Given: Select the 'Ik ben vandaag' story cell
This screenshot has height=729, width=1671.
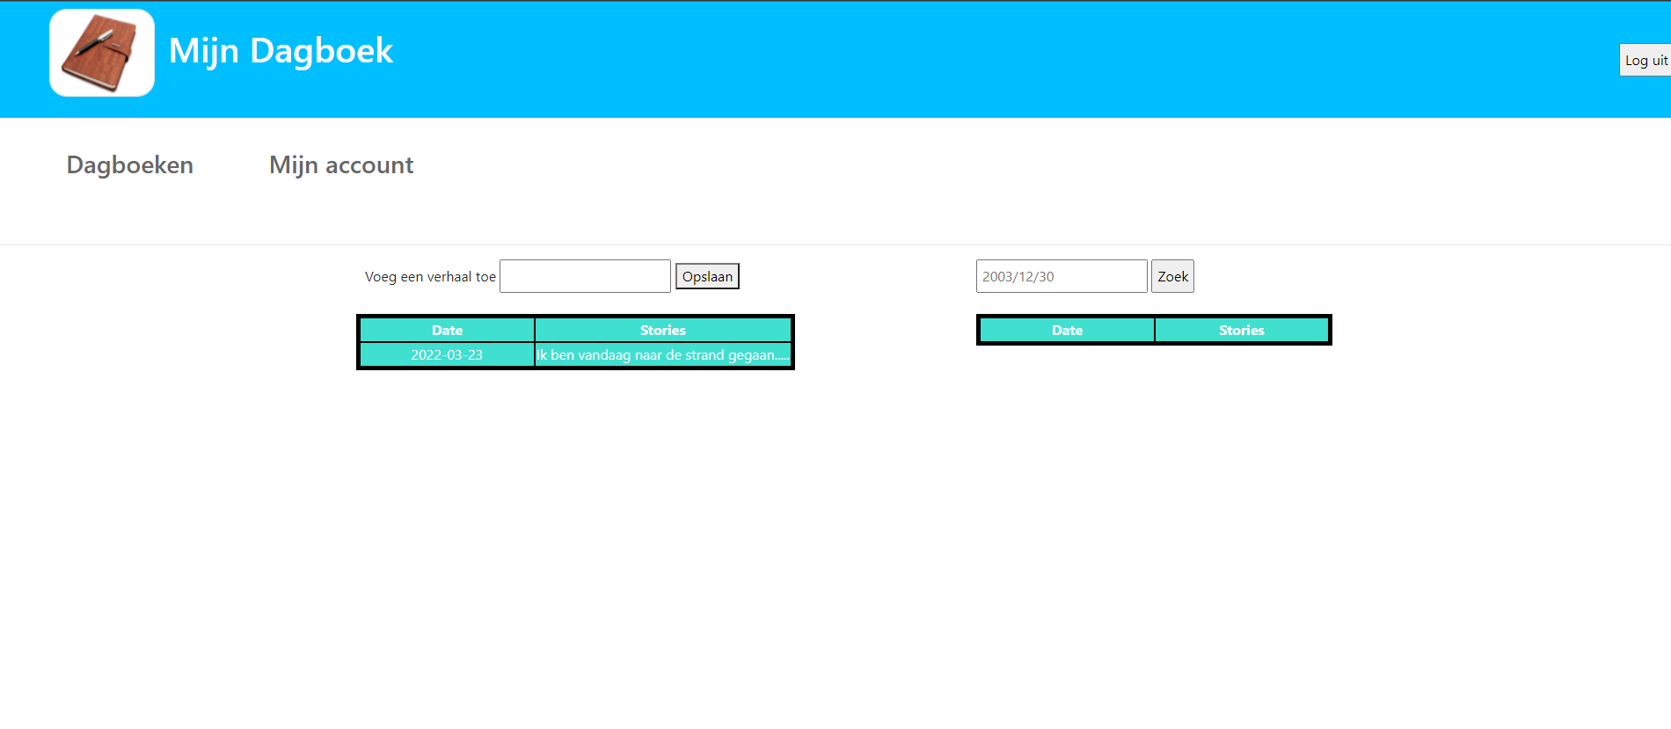Looking at the screenshot, I should click(x=663, y=355).
